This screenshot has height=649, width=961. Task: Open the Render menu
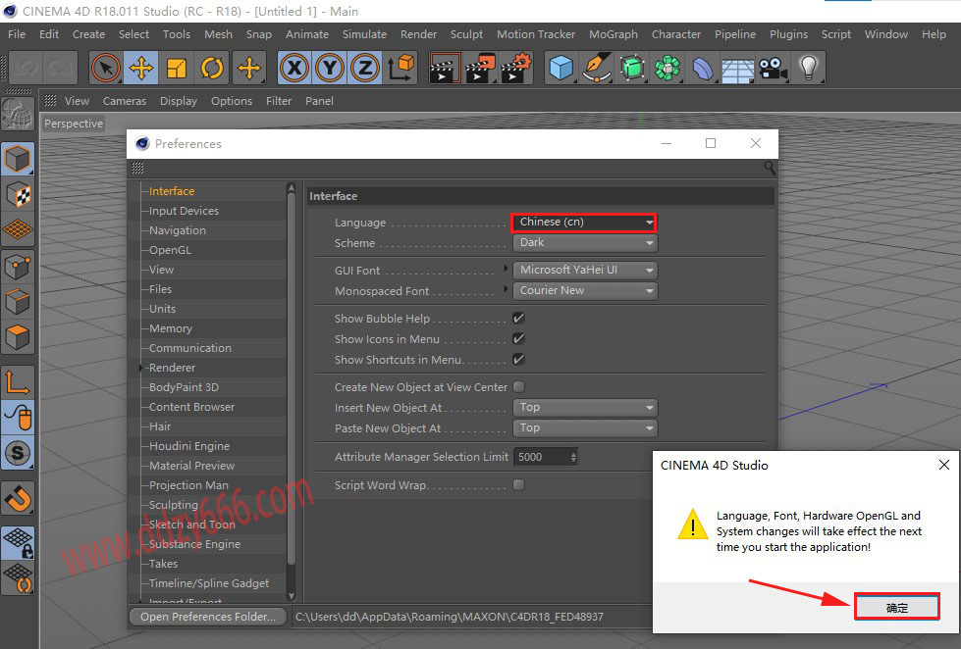point(418,34)
